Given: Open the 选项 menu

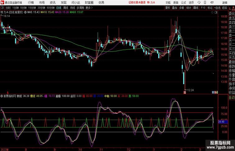Looking at the screenshot, I should [x=191, y=2].
